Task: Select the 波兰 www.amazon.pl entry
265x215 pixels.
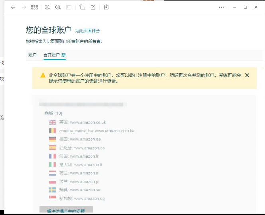Action: 74,182
